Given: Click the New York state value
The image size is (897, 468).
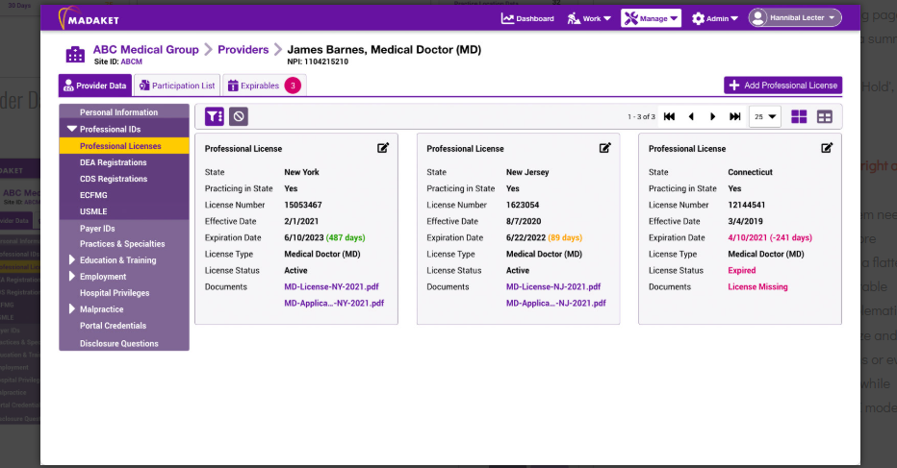Looking at the screenshot, I should pos(301,172).
